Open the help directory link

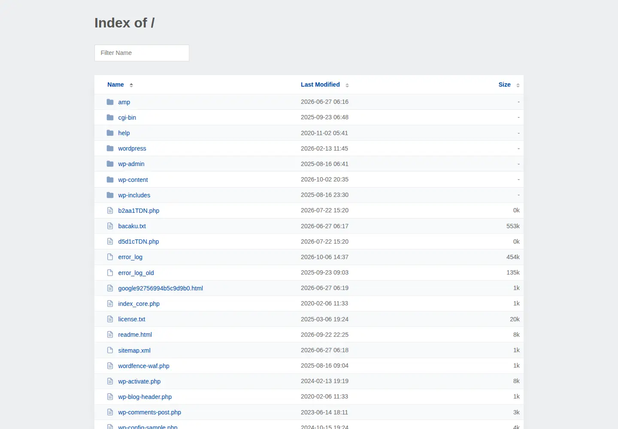124,133
